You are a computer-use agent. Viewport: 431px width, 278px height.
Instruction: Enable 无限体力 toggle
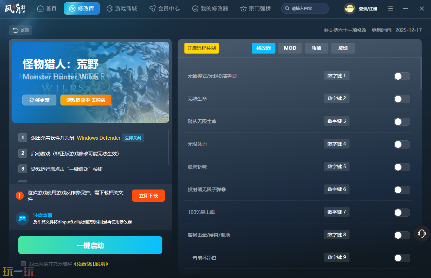click(x=402, y=144)
